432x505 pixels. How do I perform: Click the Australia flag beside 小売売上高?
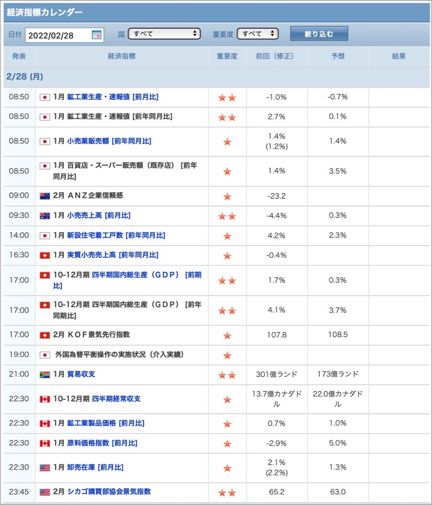[45, 216]
